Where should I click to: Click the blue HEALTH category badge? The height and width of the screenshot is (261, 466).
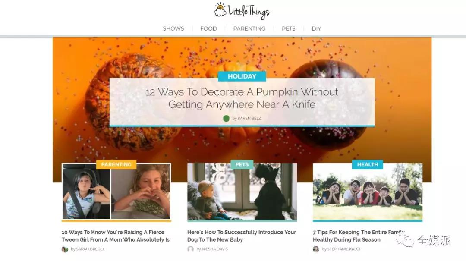coord(368,164)
